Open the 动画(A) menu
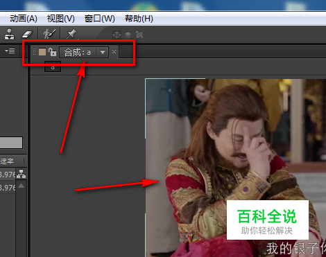Viewport: 326px width, 257px height. point(24,19)
